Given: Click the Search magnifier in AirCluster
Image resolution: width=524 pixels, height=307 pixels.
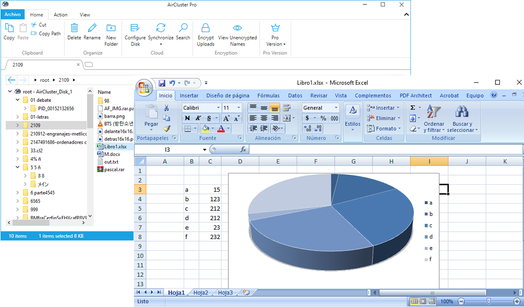Looking at the screenshot, I should [183, 28].
